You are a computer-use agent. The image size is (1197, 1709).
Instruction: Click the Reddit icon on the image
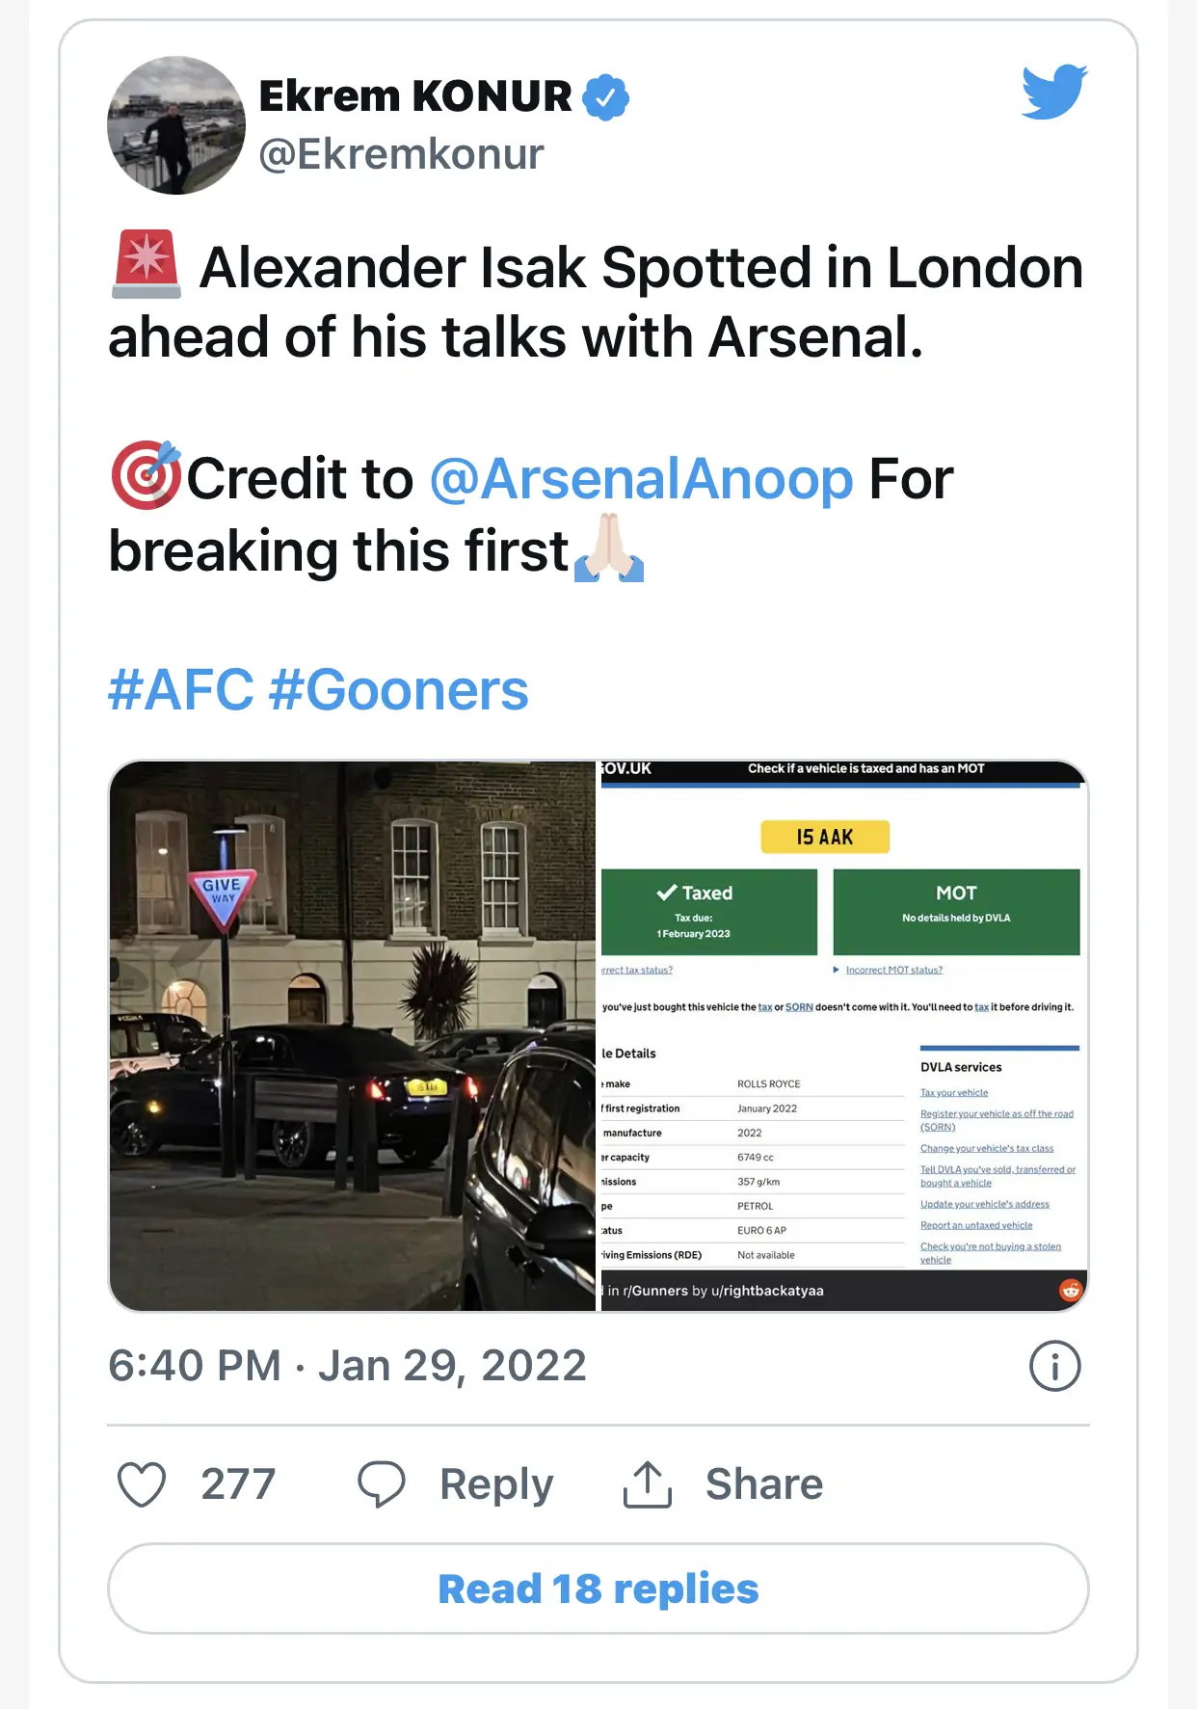(1070, 1290)
